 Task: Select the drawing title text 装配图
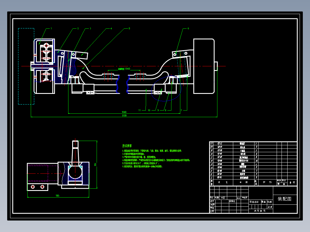point(284,199)
